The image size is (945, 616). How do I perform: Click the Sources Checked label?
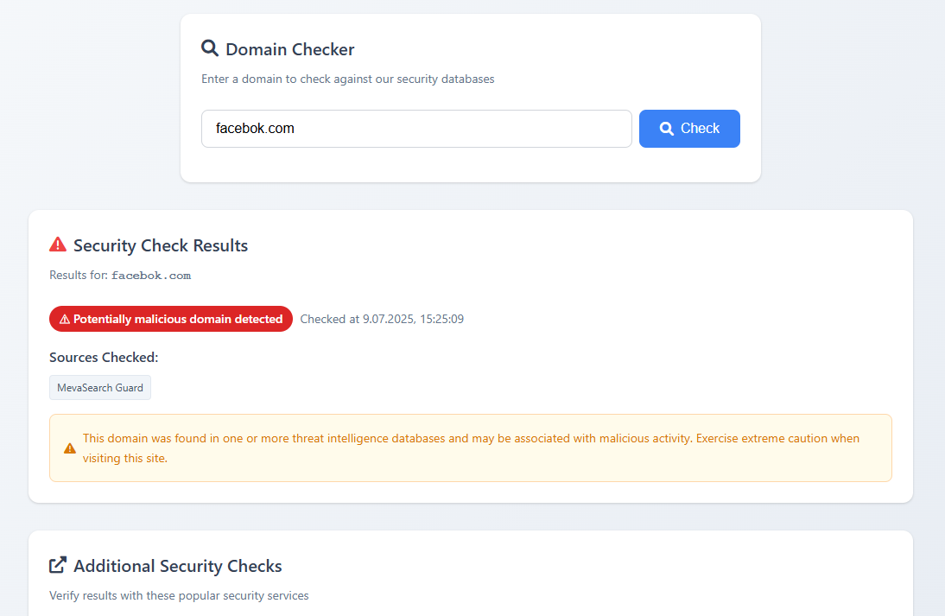(104, 357)
